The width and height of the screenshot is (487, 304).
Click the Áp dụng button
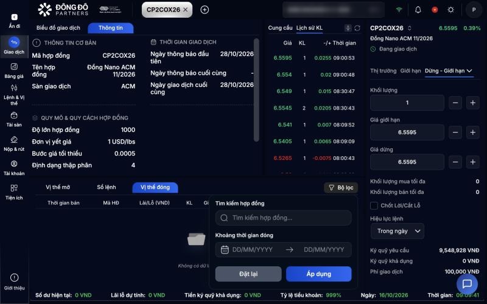[x=318, y=274]
